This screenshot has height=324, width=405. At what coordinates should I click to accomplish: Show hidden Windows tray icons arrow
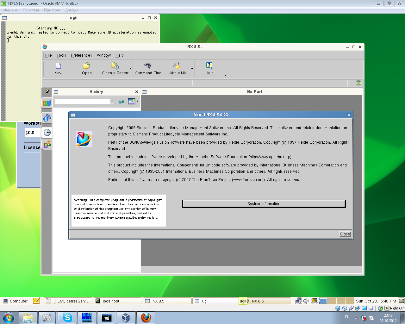pyautogui.click(x=356, y=318)
